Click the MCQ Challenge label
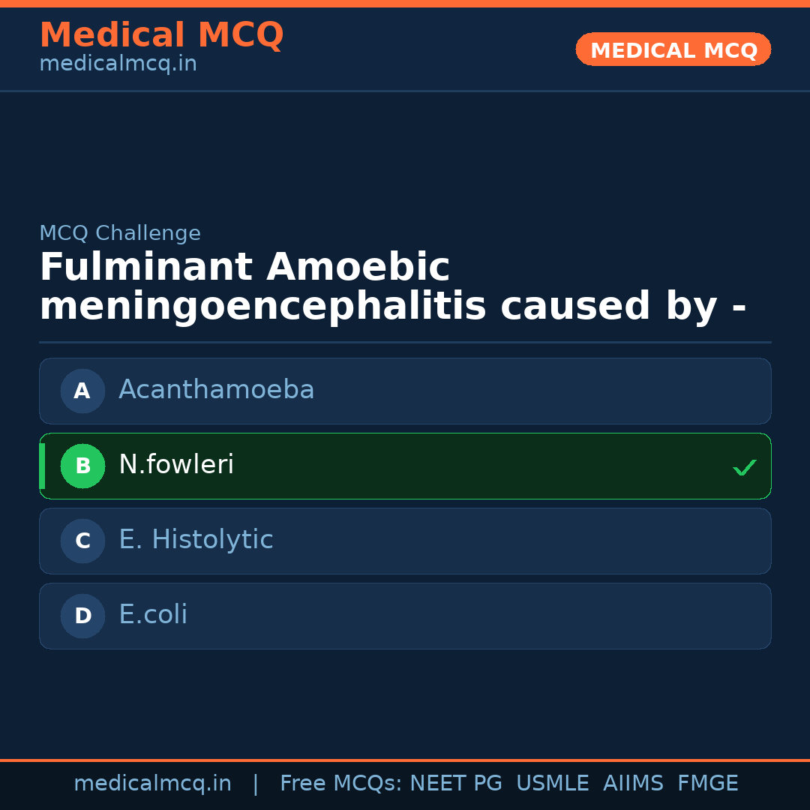This screenshot has width=810, height=810. pos(120,233)
